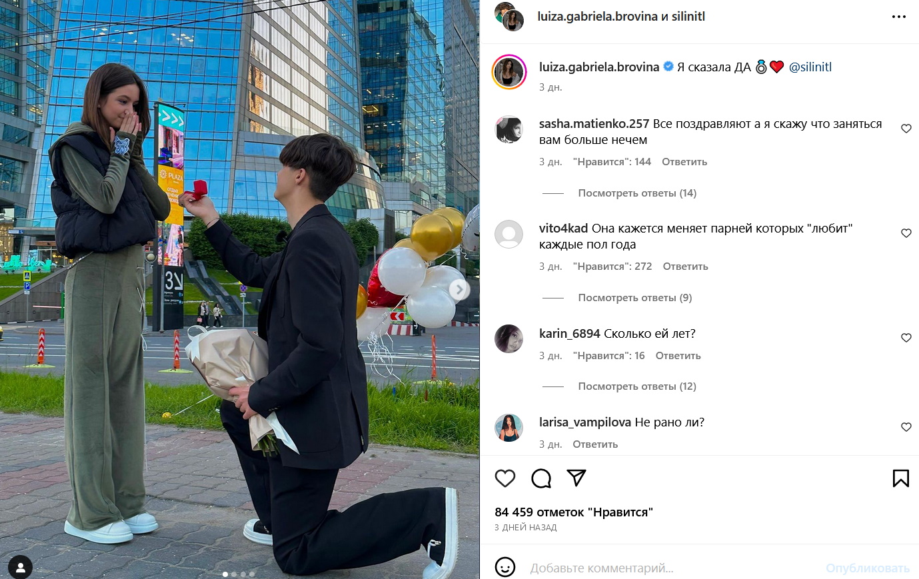
Task: Share the post via the paper plane icon
Action: [x=576, y=478]
